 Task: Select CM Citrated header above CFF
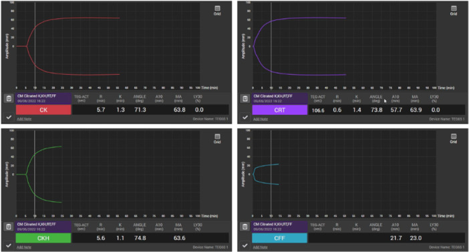point(280,227)
